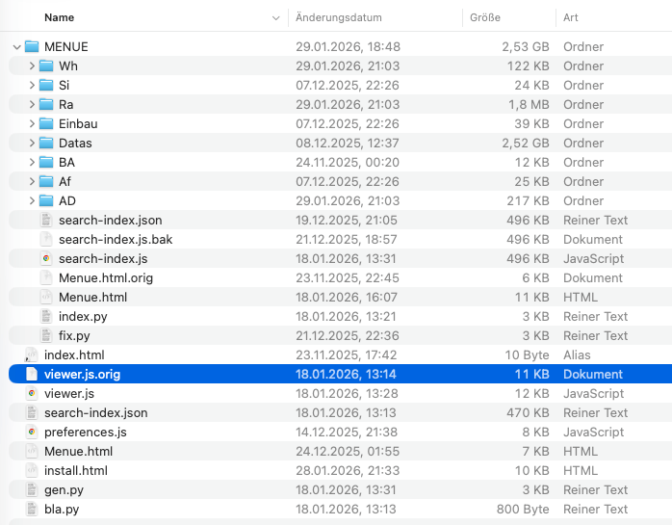Click the Name column header
Viewport: 672px width, 525px height.
pyautogui.click(x=60, y=17)
